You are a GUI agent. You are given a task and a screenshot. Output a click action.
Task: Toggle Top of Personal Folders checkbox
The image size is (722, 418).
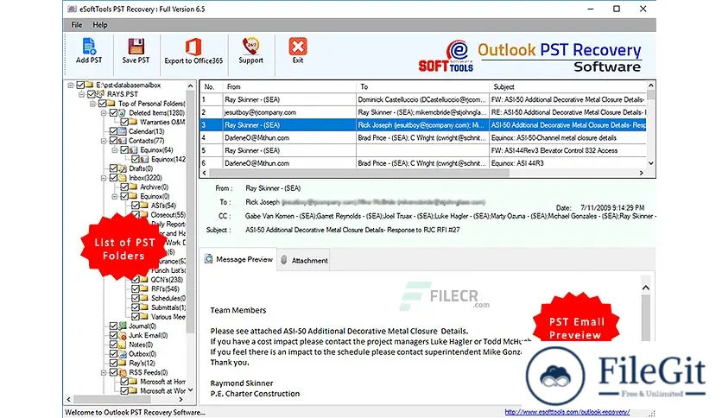pyautogui.click(x=102, y=104)
